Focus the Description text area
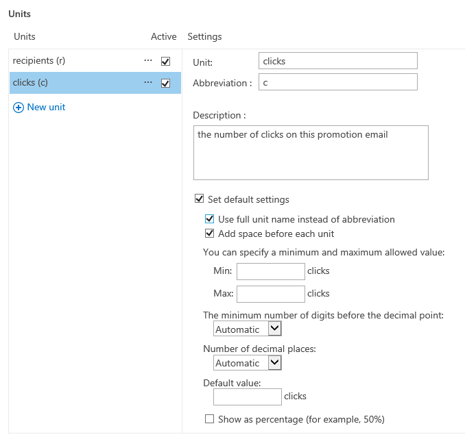This screenshot has height=439, width=465. (311, 152)
